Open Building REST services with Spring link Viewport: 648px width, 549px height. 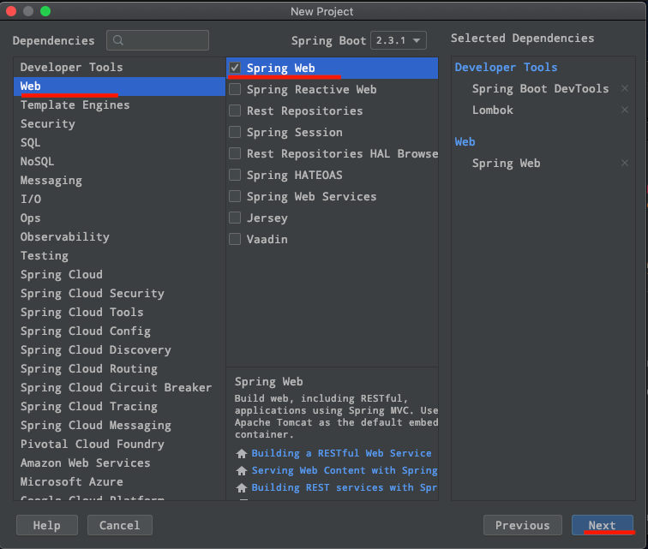(x=345, y=488)
